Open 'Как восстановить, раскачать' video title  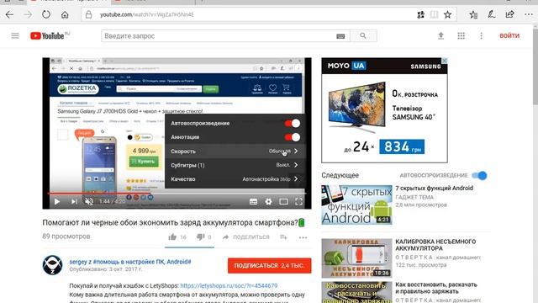click(436, 288)
